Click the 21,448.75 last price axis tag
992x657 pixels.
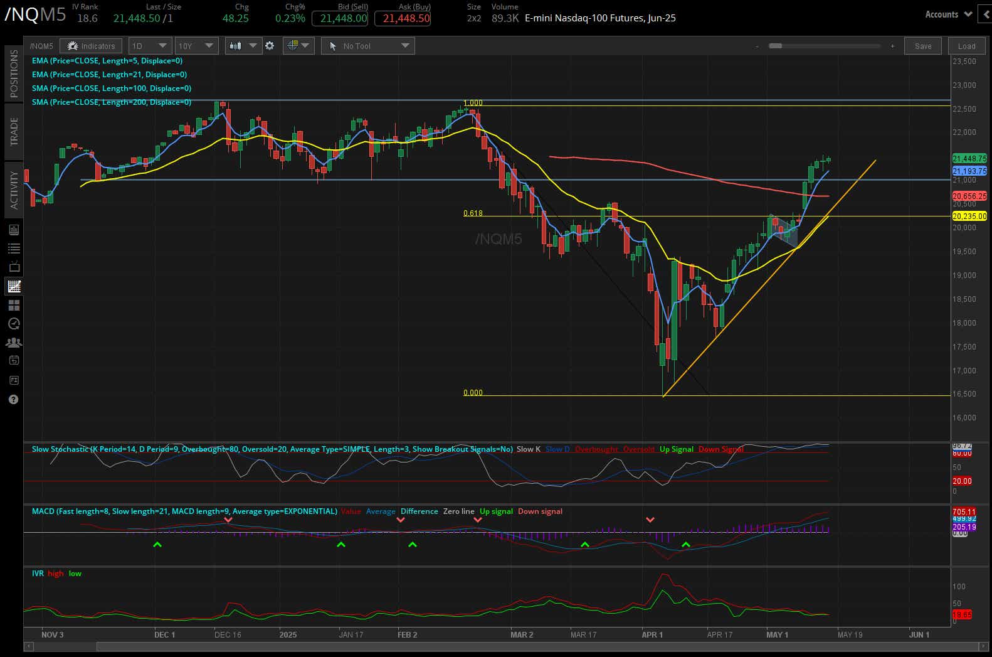969,159
